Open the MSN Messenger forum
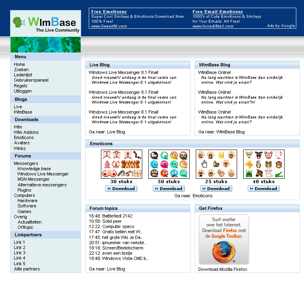The image size is (304, 283). (34, 179)
